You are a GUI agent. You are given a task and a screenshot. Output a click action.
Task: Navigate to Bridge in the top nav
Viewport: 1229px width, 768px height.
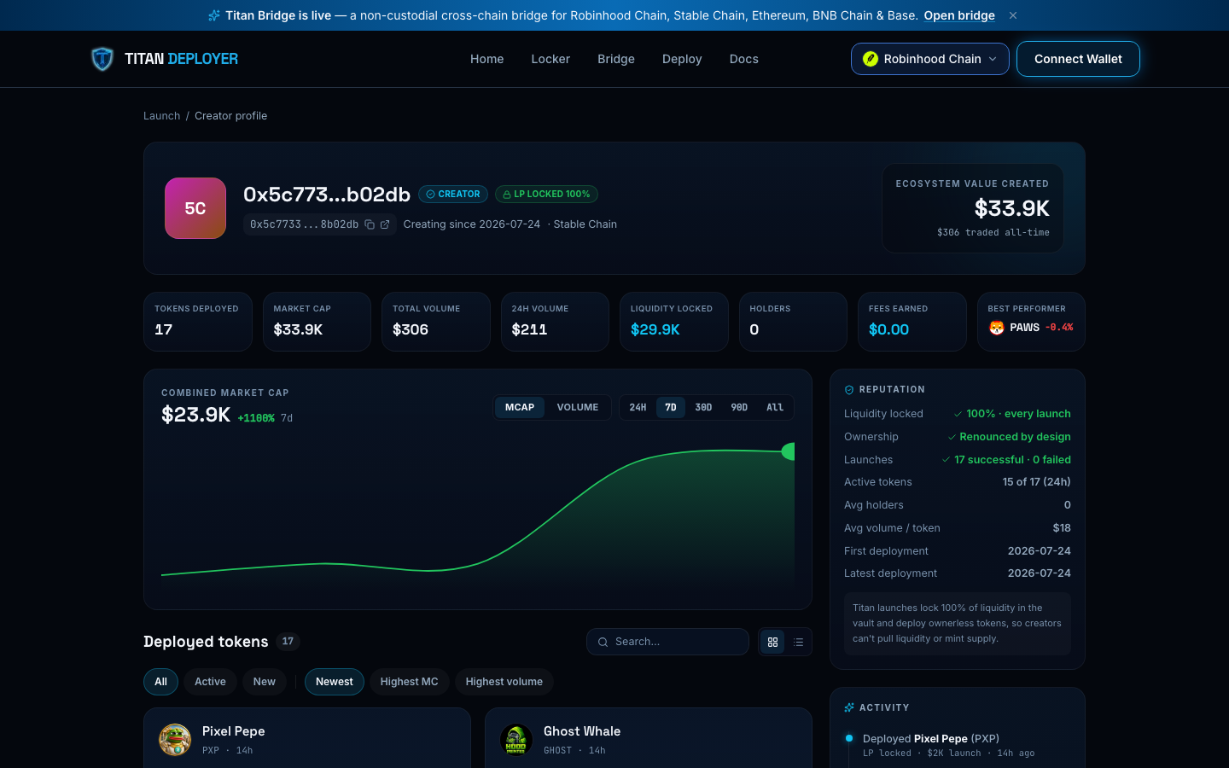coord(616,59)
